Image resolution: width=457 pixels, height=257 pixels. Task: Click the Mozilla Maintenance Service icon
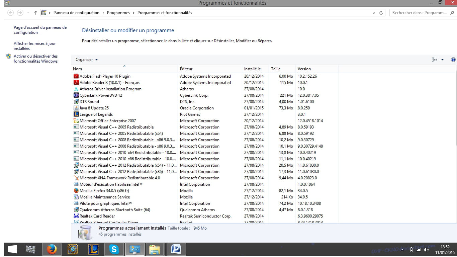click(76, 197)
